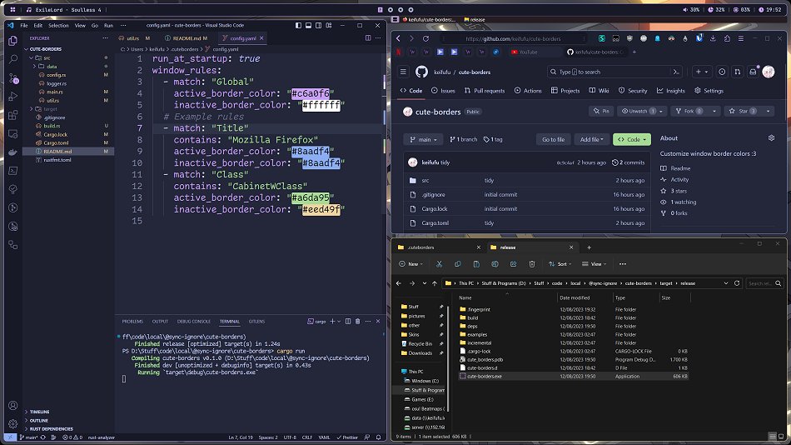Image resolution: width=791 pixels, height=445 pixels.
Task: Click the Delete trash icon in File Explorer toolbar
Action: pos(533,264)
